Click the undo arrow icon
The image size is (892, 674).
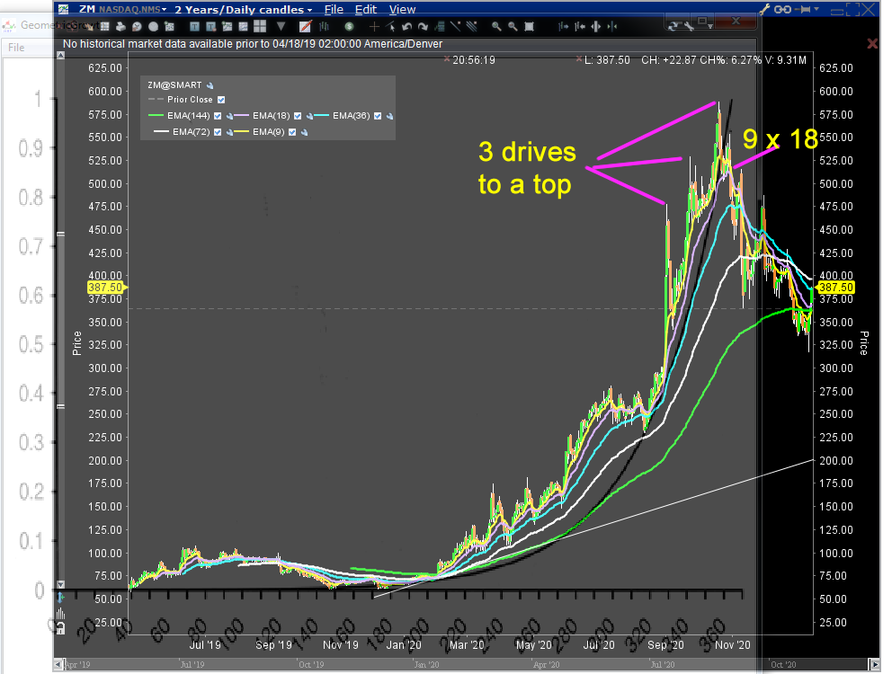tap(406, 26)
